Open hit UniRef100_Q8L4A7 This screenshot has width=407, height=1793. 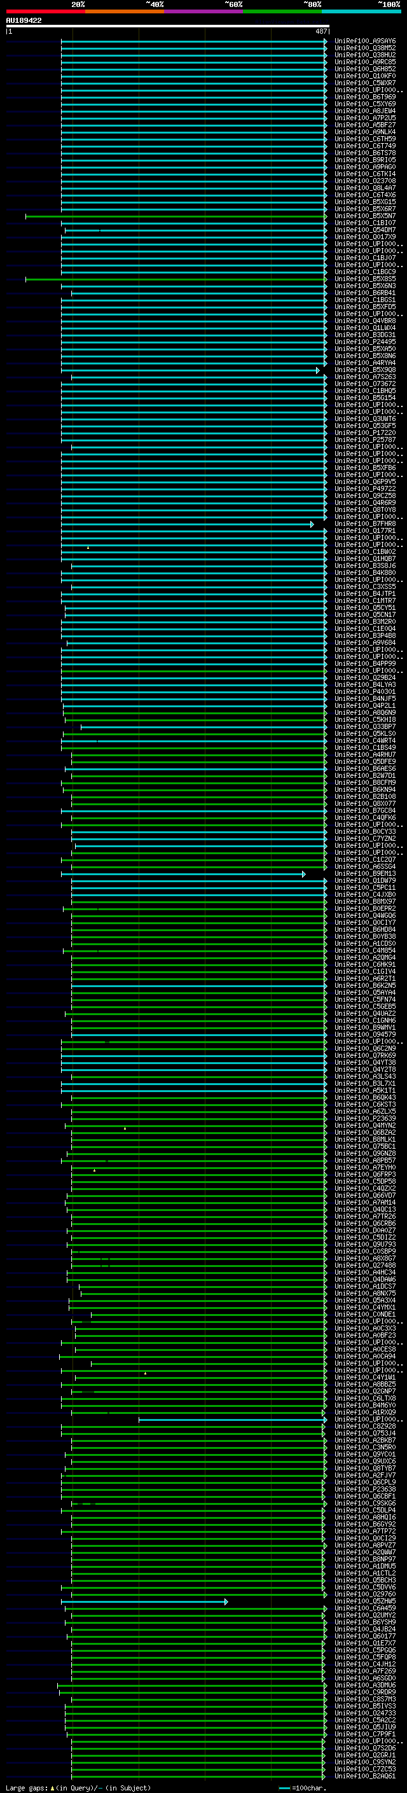[x=364, y=188]
